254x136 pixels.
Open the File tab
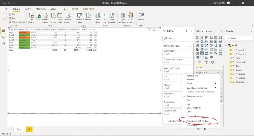pyautogui.click(x=5, y=9)
